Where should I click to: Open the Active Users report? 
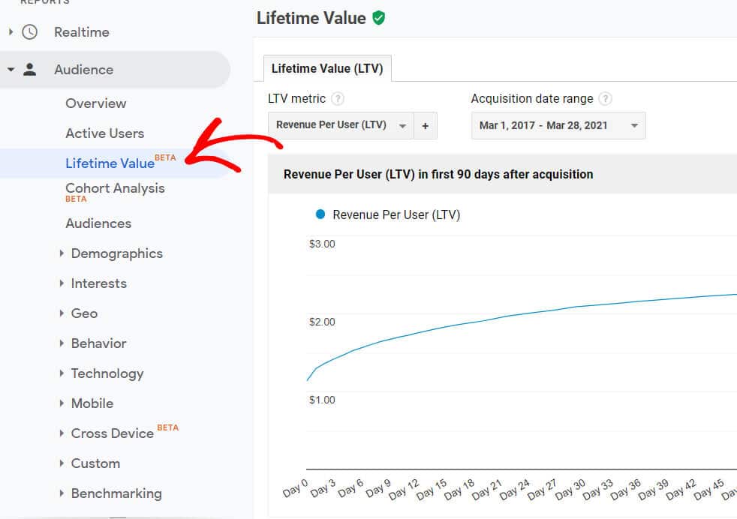coord(105,133)
